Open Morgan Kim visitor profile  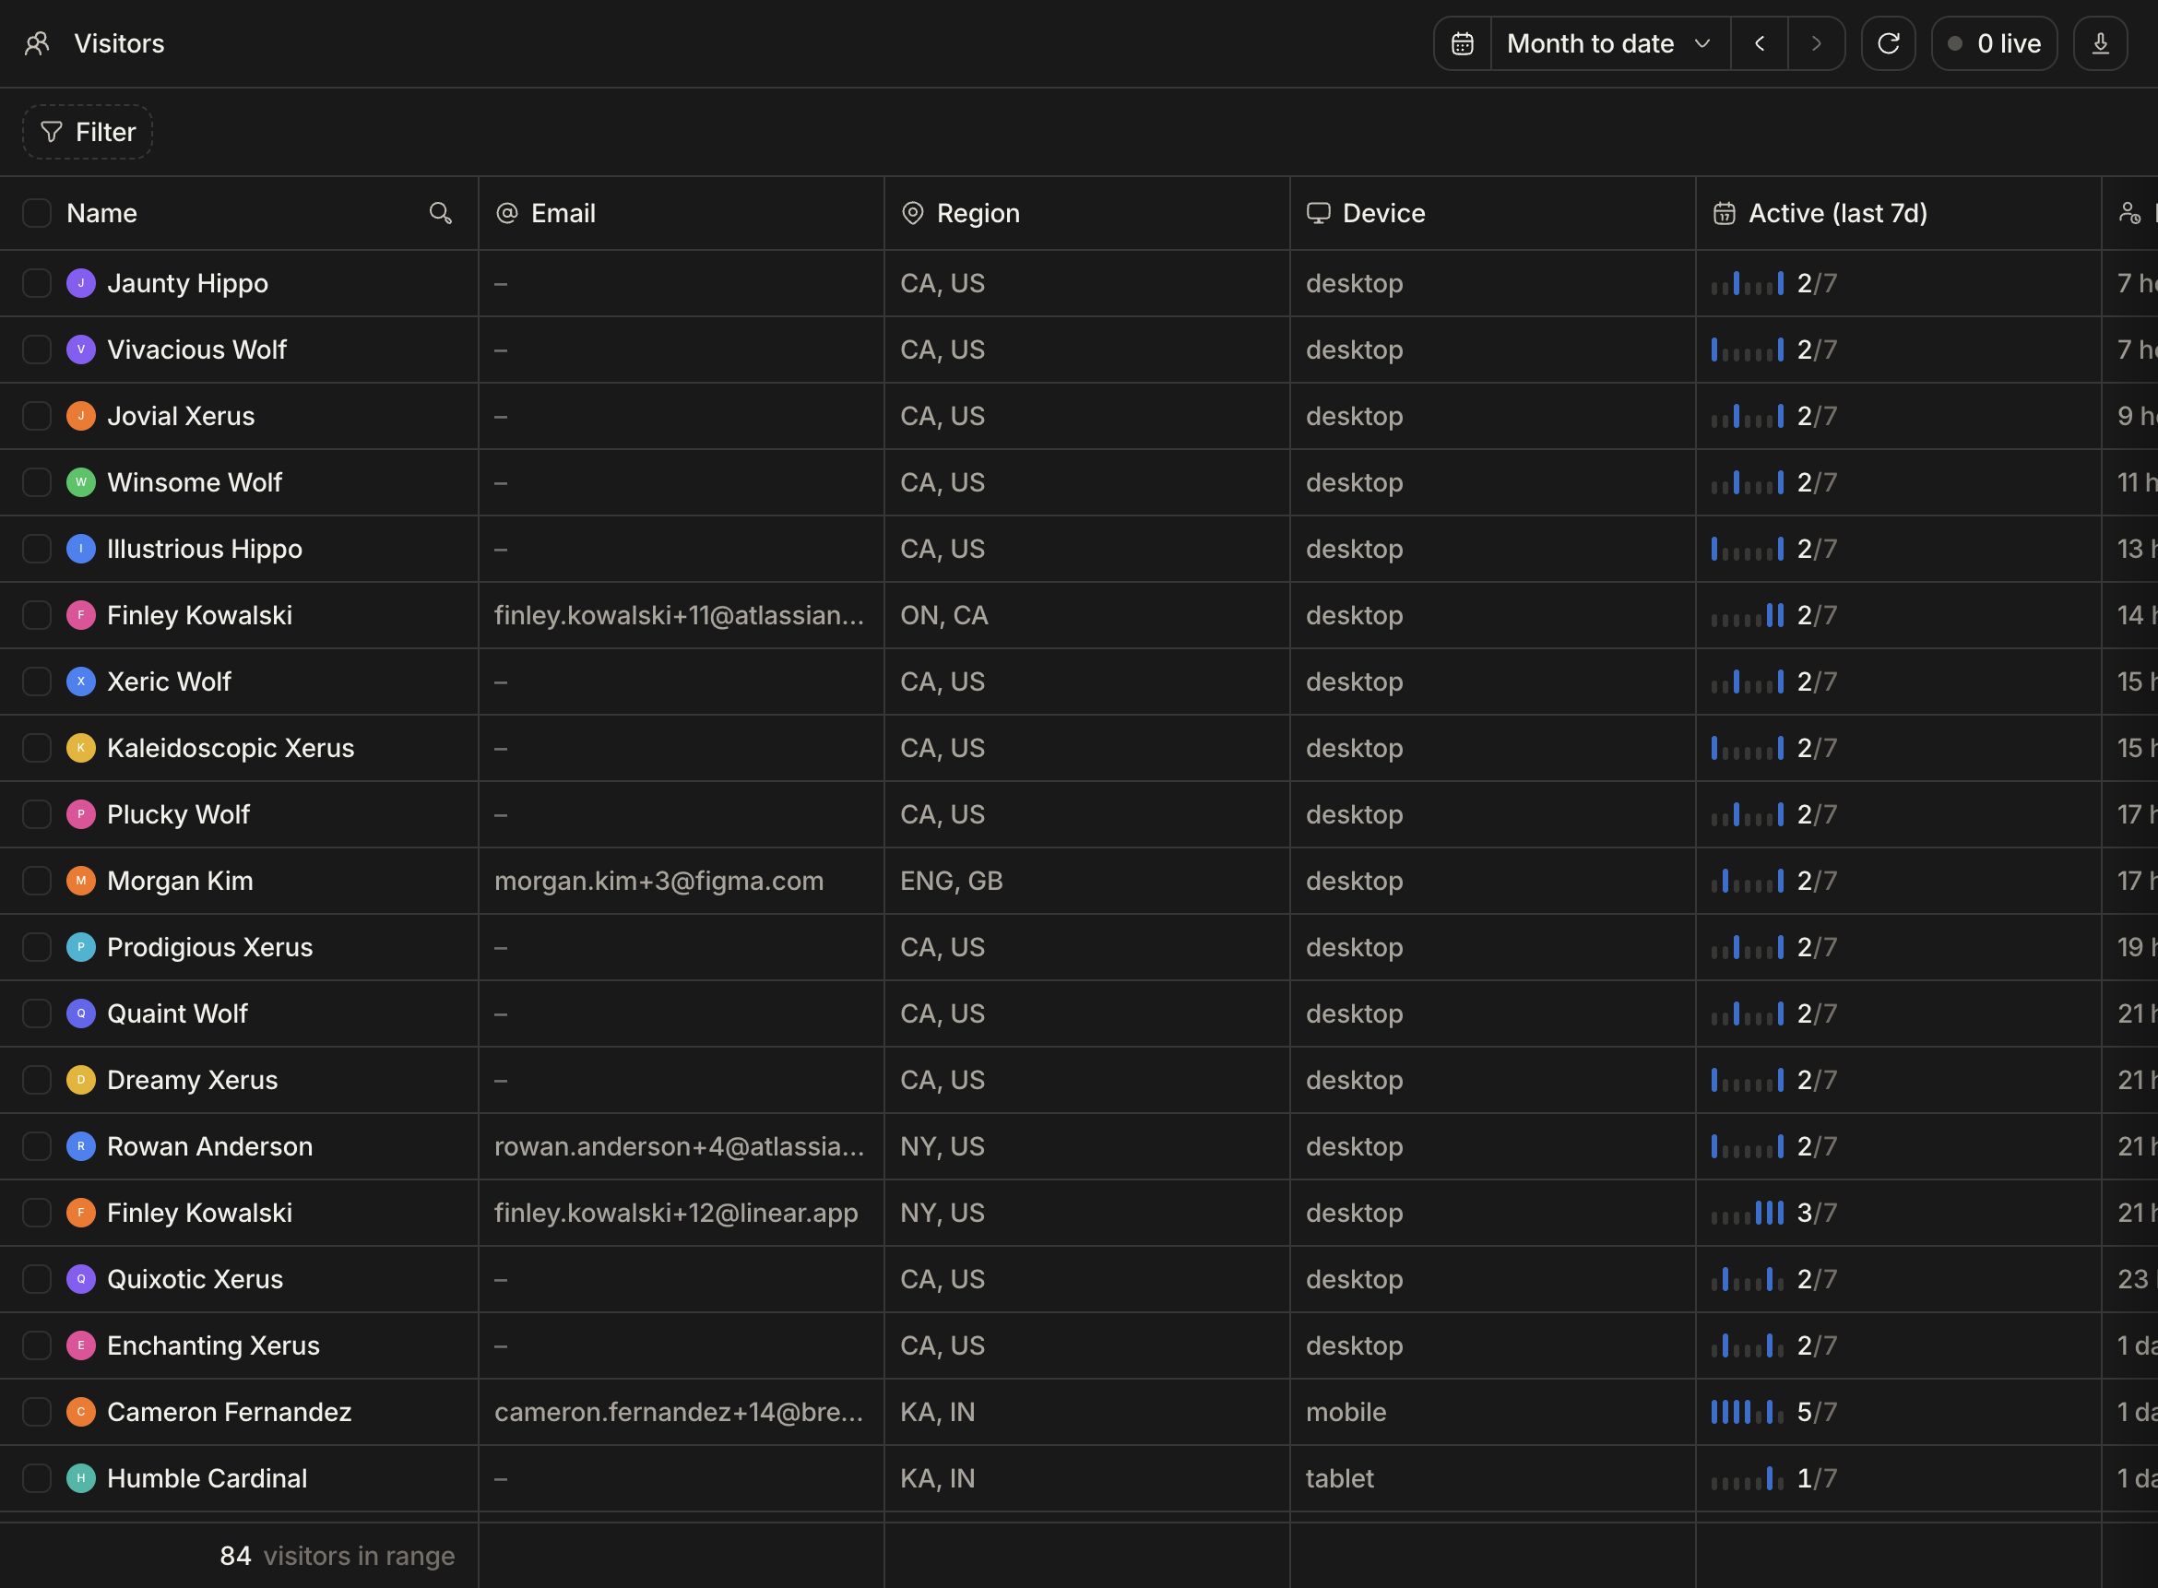click(180, 881)
